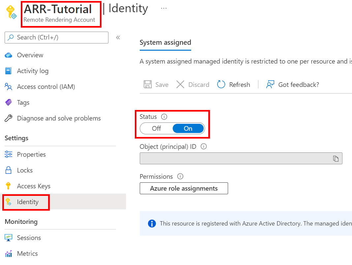The image size is (352, 265).
Task: Switch Status toggle to Off
Action: click(156, 128)
